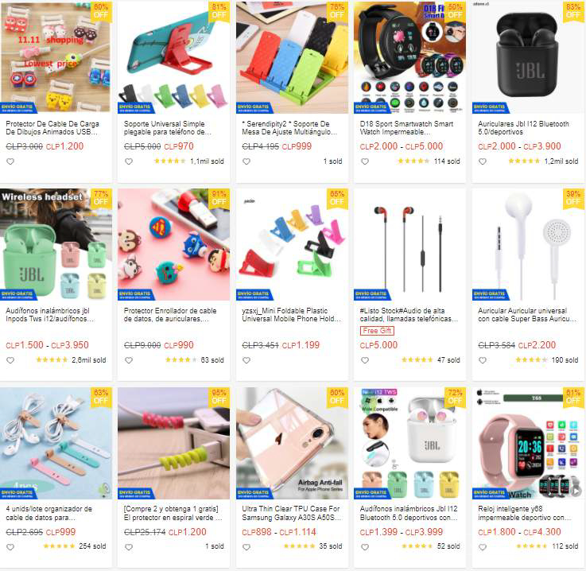The image size is (586, 571).
Task: Heart the Auricular universal Super Bass product
Action: click(x=483, y=360)
